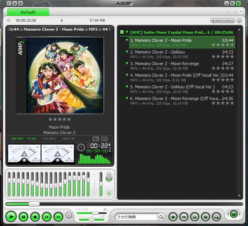Click the left-right balance slider

pyautogui.click(x=92, y=220)
